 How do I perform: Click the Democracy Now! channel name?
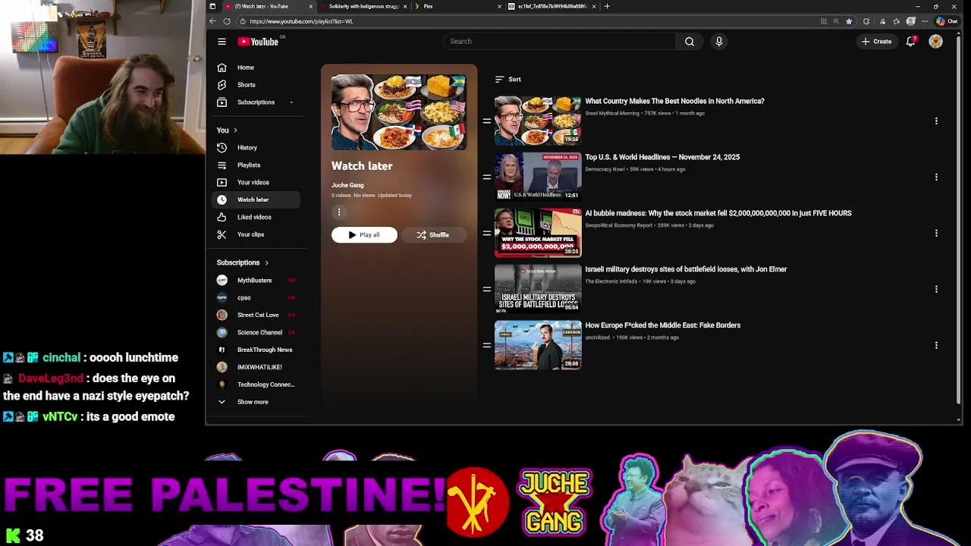coord(605,169)
